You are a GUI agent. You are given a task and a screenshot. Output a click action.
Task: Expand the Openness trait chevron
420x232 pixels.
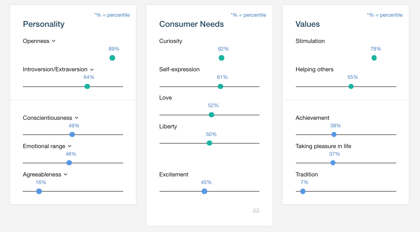(54, 41)
